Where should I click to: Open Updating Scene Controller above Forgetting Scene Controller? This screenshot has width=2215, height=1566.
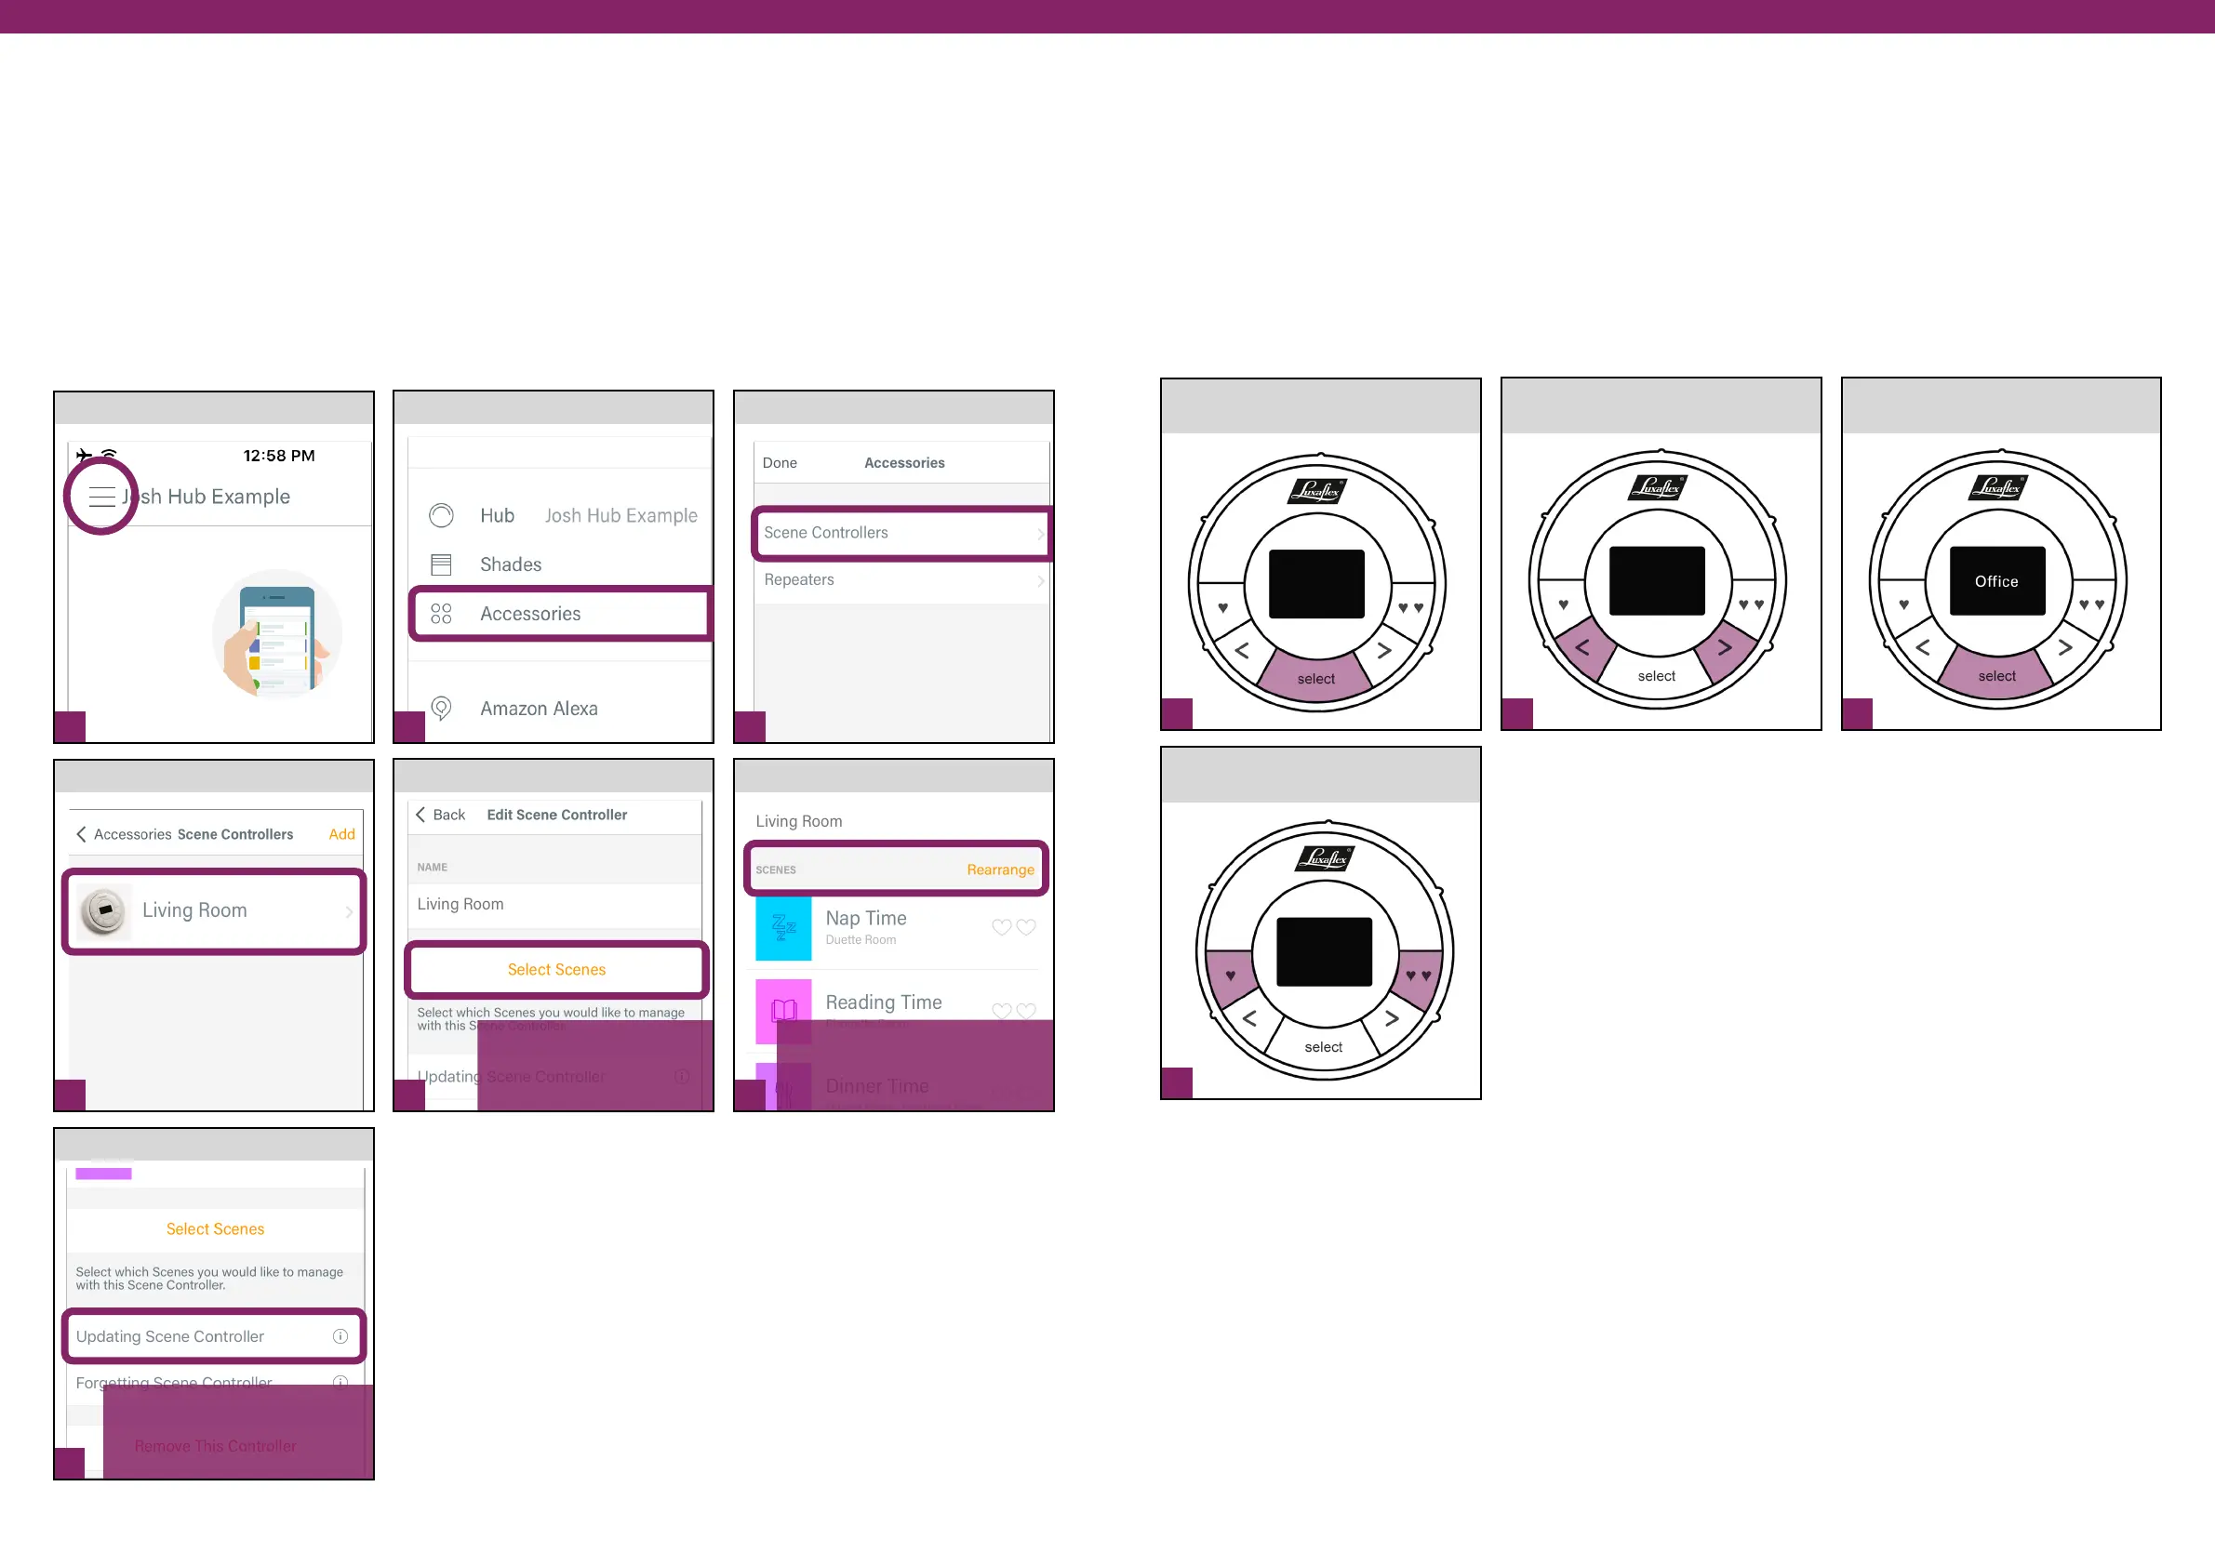[213, 1336]
